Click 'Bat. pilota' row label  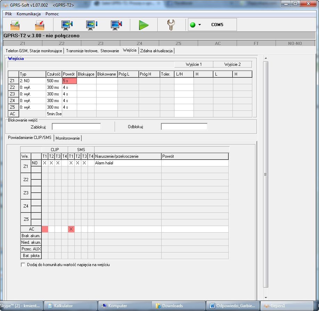click(31, 256)
